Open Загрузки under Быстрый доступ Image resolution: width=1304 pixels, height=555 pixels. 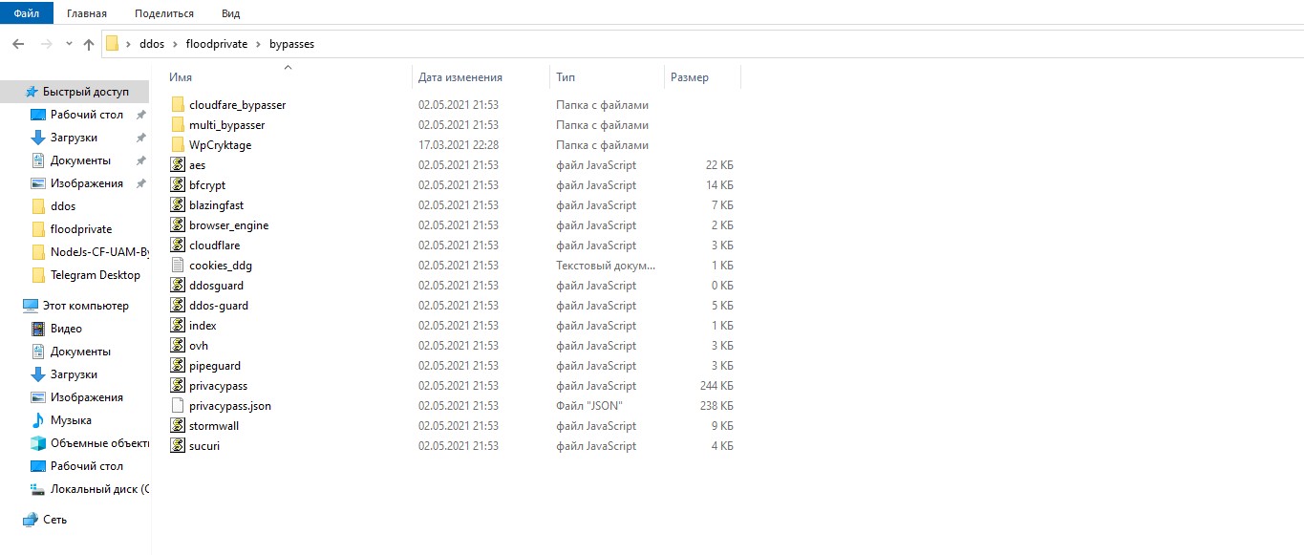pyautogui.click(x=74, y=138)
